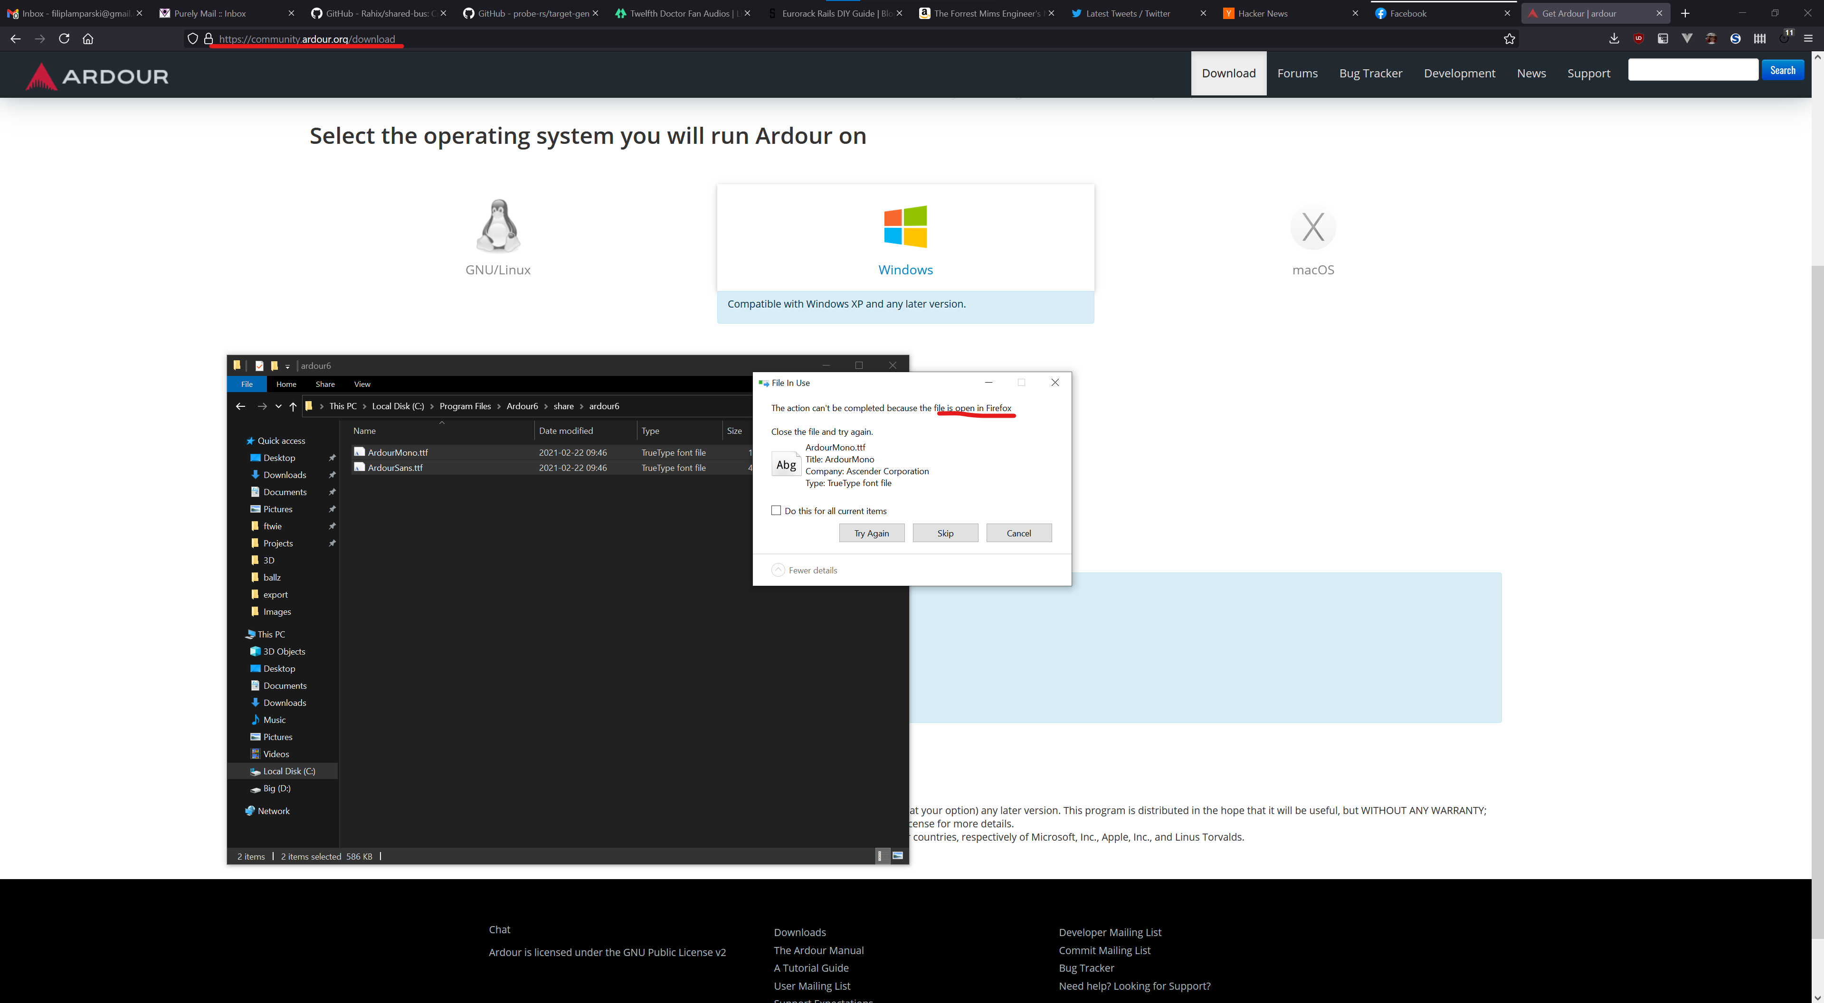The height and width of the screenshot is (1003, 1824).
Task: Bookmark this page with star icon
Action: pyautogui.click(x=1509, y=39)
